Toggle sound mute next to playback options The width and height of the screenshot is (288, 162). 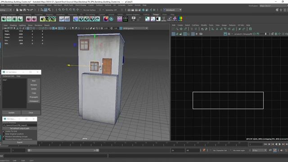pyautogui.click(x=282, y=150)
